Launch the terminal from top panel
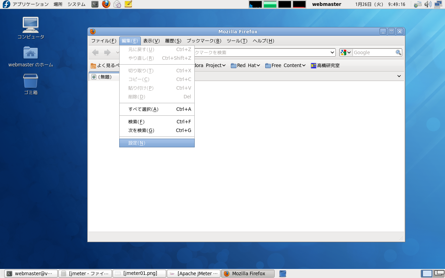 (95, 4)
